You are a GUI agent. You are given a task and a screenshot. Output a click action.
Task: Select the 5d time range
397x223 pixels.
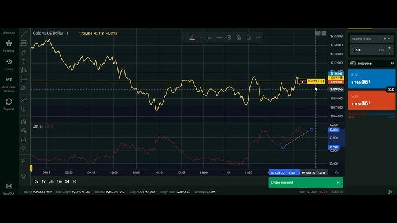pyautogui.click(x=67, y=181)
